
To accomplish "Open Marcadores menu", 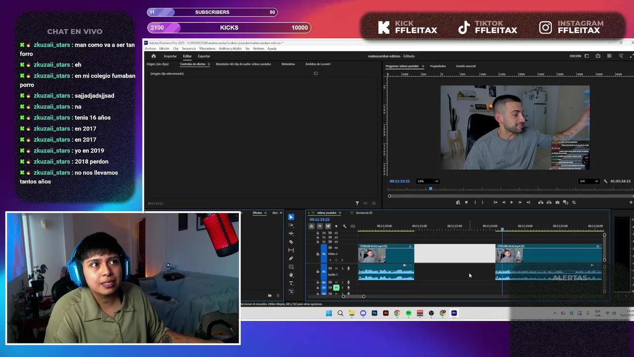I will point(207,49).
